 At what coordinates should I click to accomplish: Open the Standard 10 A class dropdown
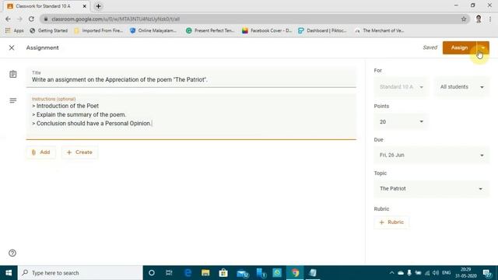(x=402, y=87)
